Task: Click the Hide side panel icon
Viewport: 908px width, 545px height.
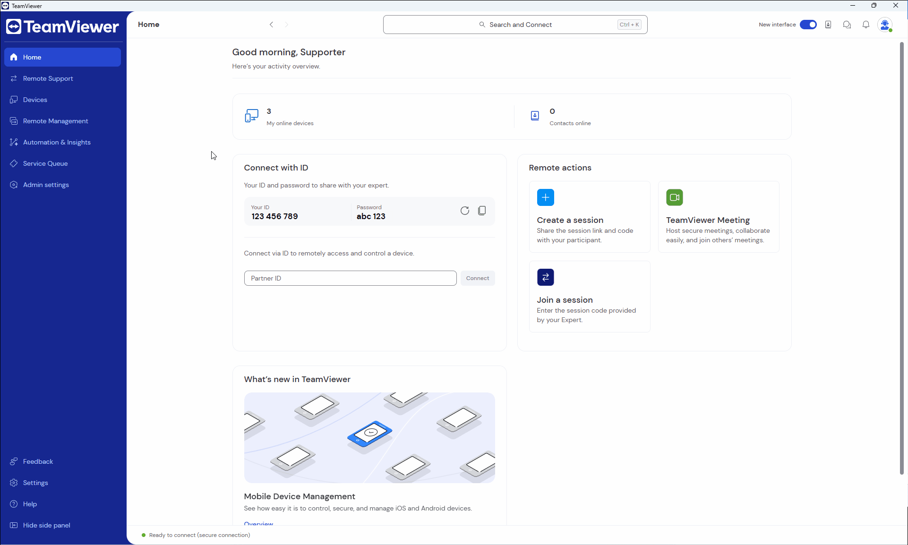Action: coord(14,525)
